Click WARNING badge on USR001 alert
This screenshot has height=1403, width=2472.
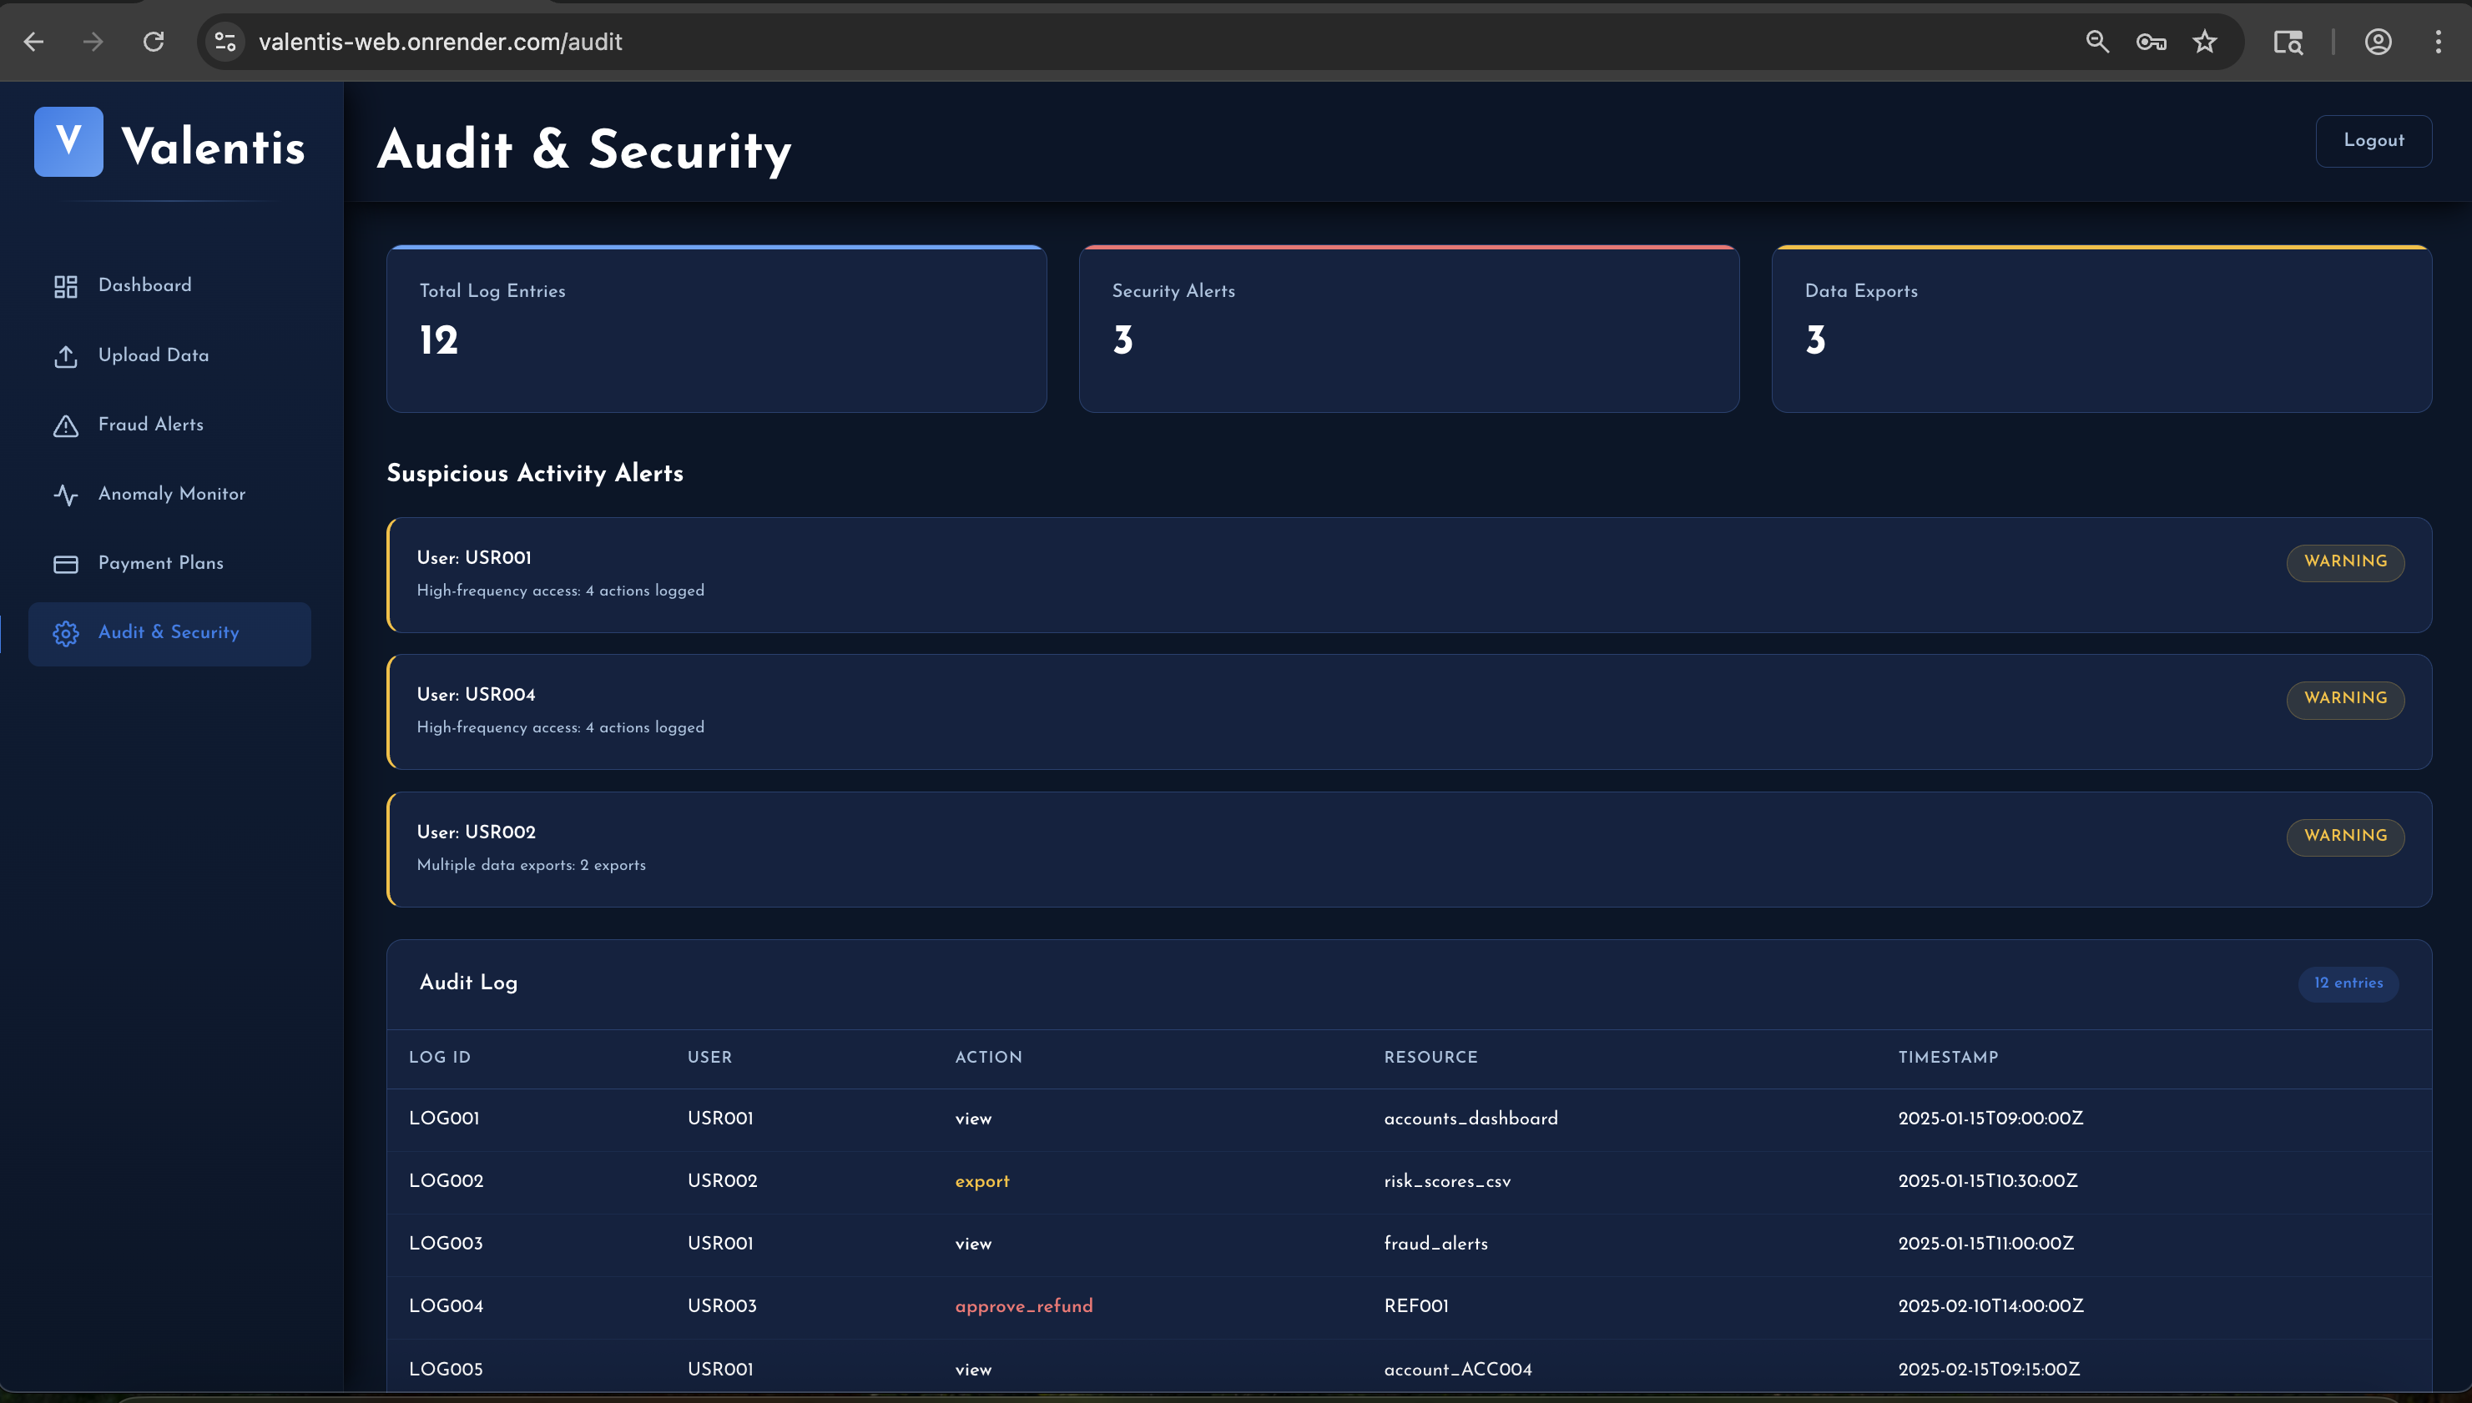[x=2345, y=561]
